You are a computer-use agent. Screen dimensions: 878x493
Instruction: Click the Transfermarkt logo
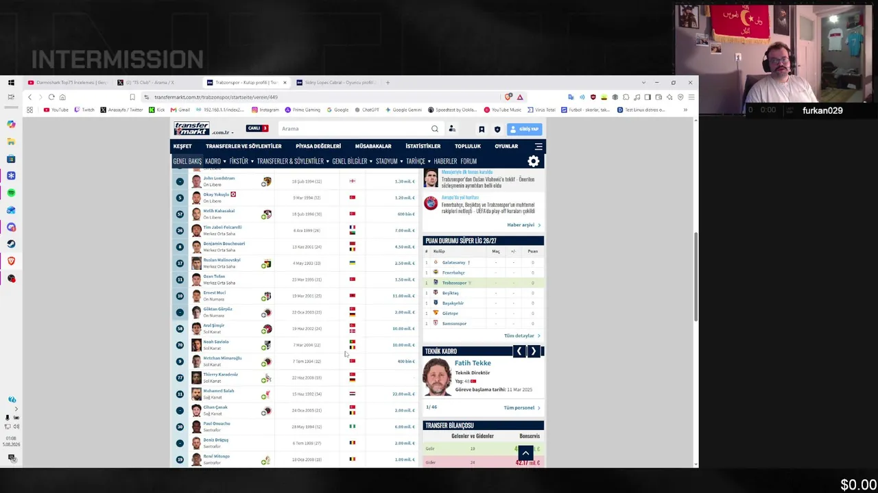pos(191,128)
